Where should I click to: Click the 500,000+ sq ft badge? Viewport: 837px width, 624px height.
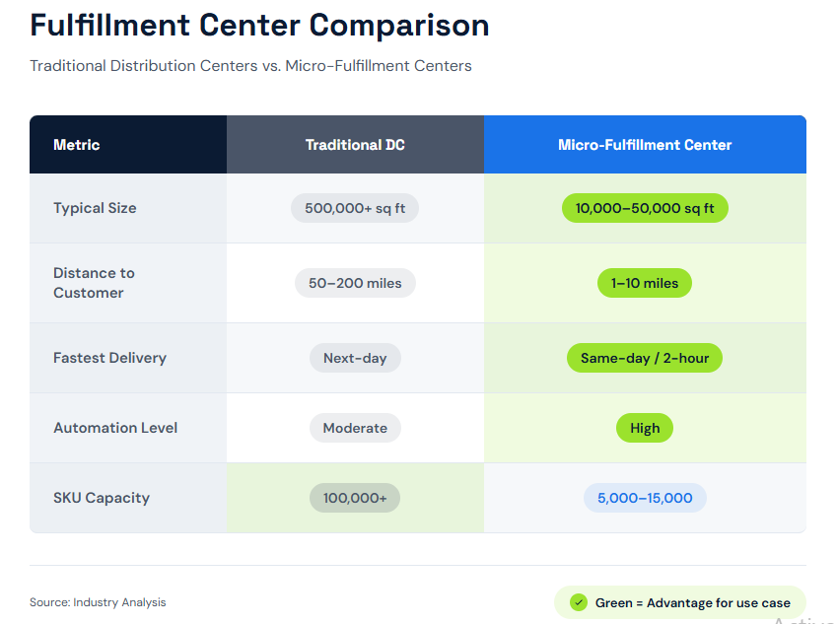tap(355, 208)
